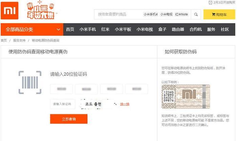Click the Xiaomi MI logo

[x=9, y=10]
